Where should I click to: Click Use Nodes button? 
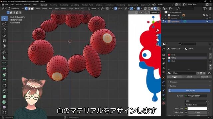(x=189, y=91)
